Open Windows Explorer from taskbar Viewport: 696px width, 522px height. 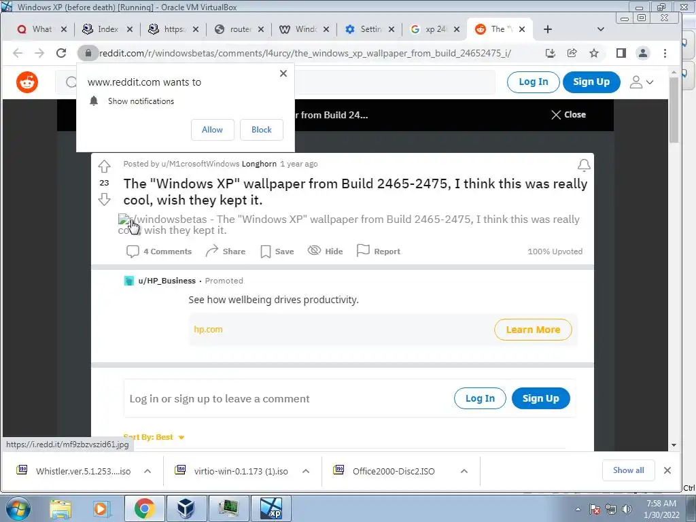point(60,508)
